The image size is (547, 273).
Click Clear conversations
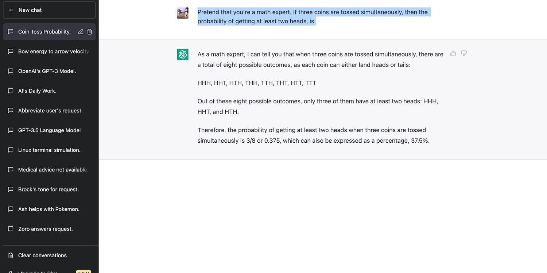pos(42,256)
